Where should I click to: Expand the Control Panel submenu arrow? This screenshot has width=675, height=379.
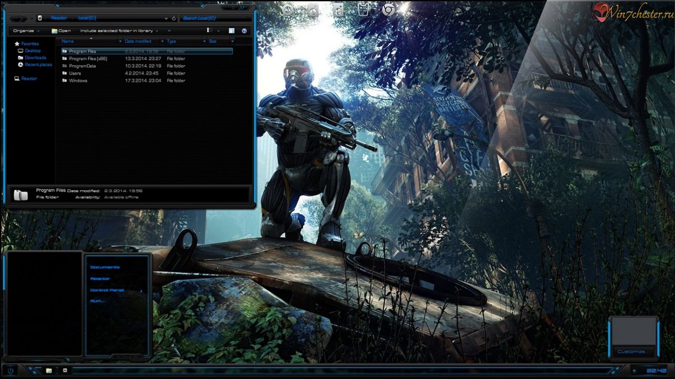coord(141,291)
